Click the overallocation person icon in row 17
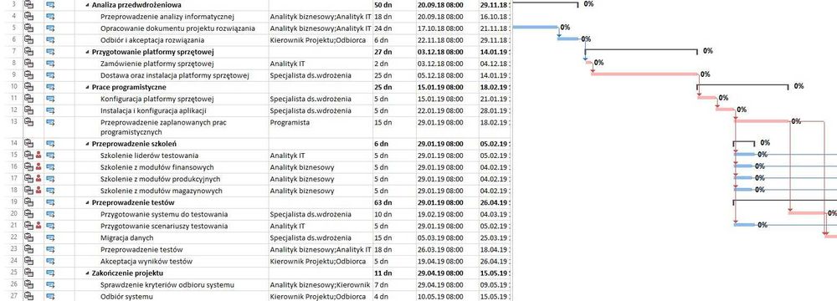Screen dimensions: 837x301 click(39, 179)
